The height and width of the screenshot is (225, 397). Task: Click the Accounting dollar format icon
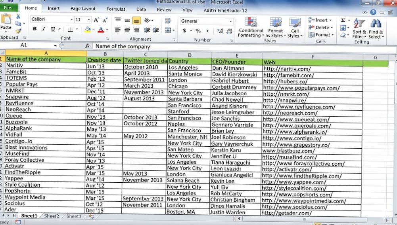pos(184,30)
